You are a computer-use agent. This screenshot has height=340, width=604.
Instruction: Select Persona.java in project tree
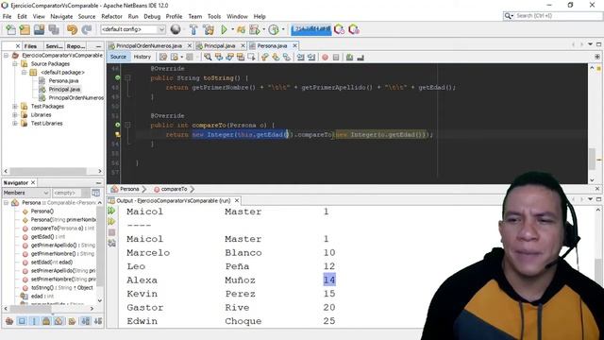coord(63,81)
